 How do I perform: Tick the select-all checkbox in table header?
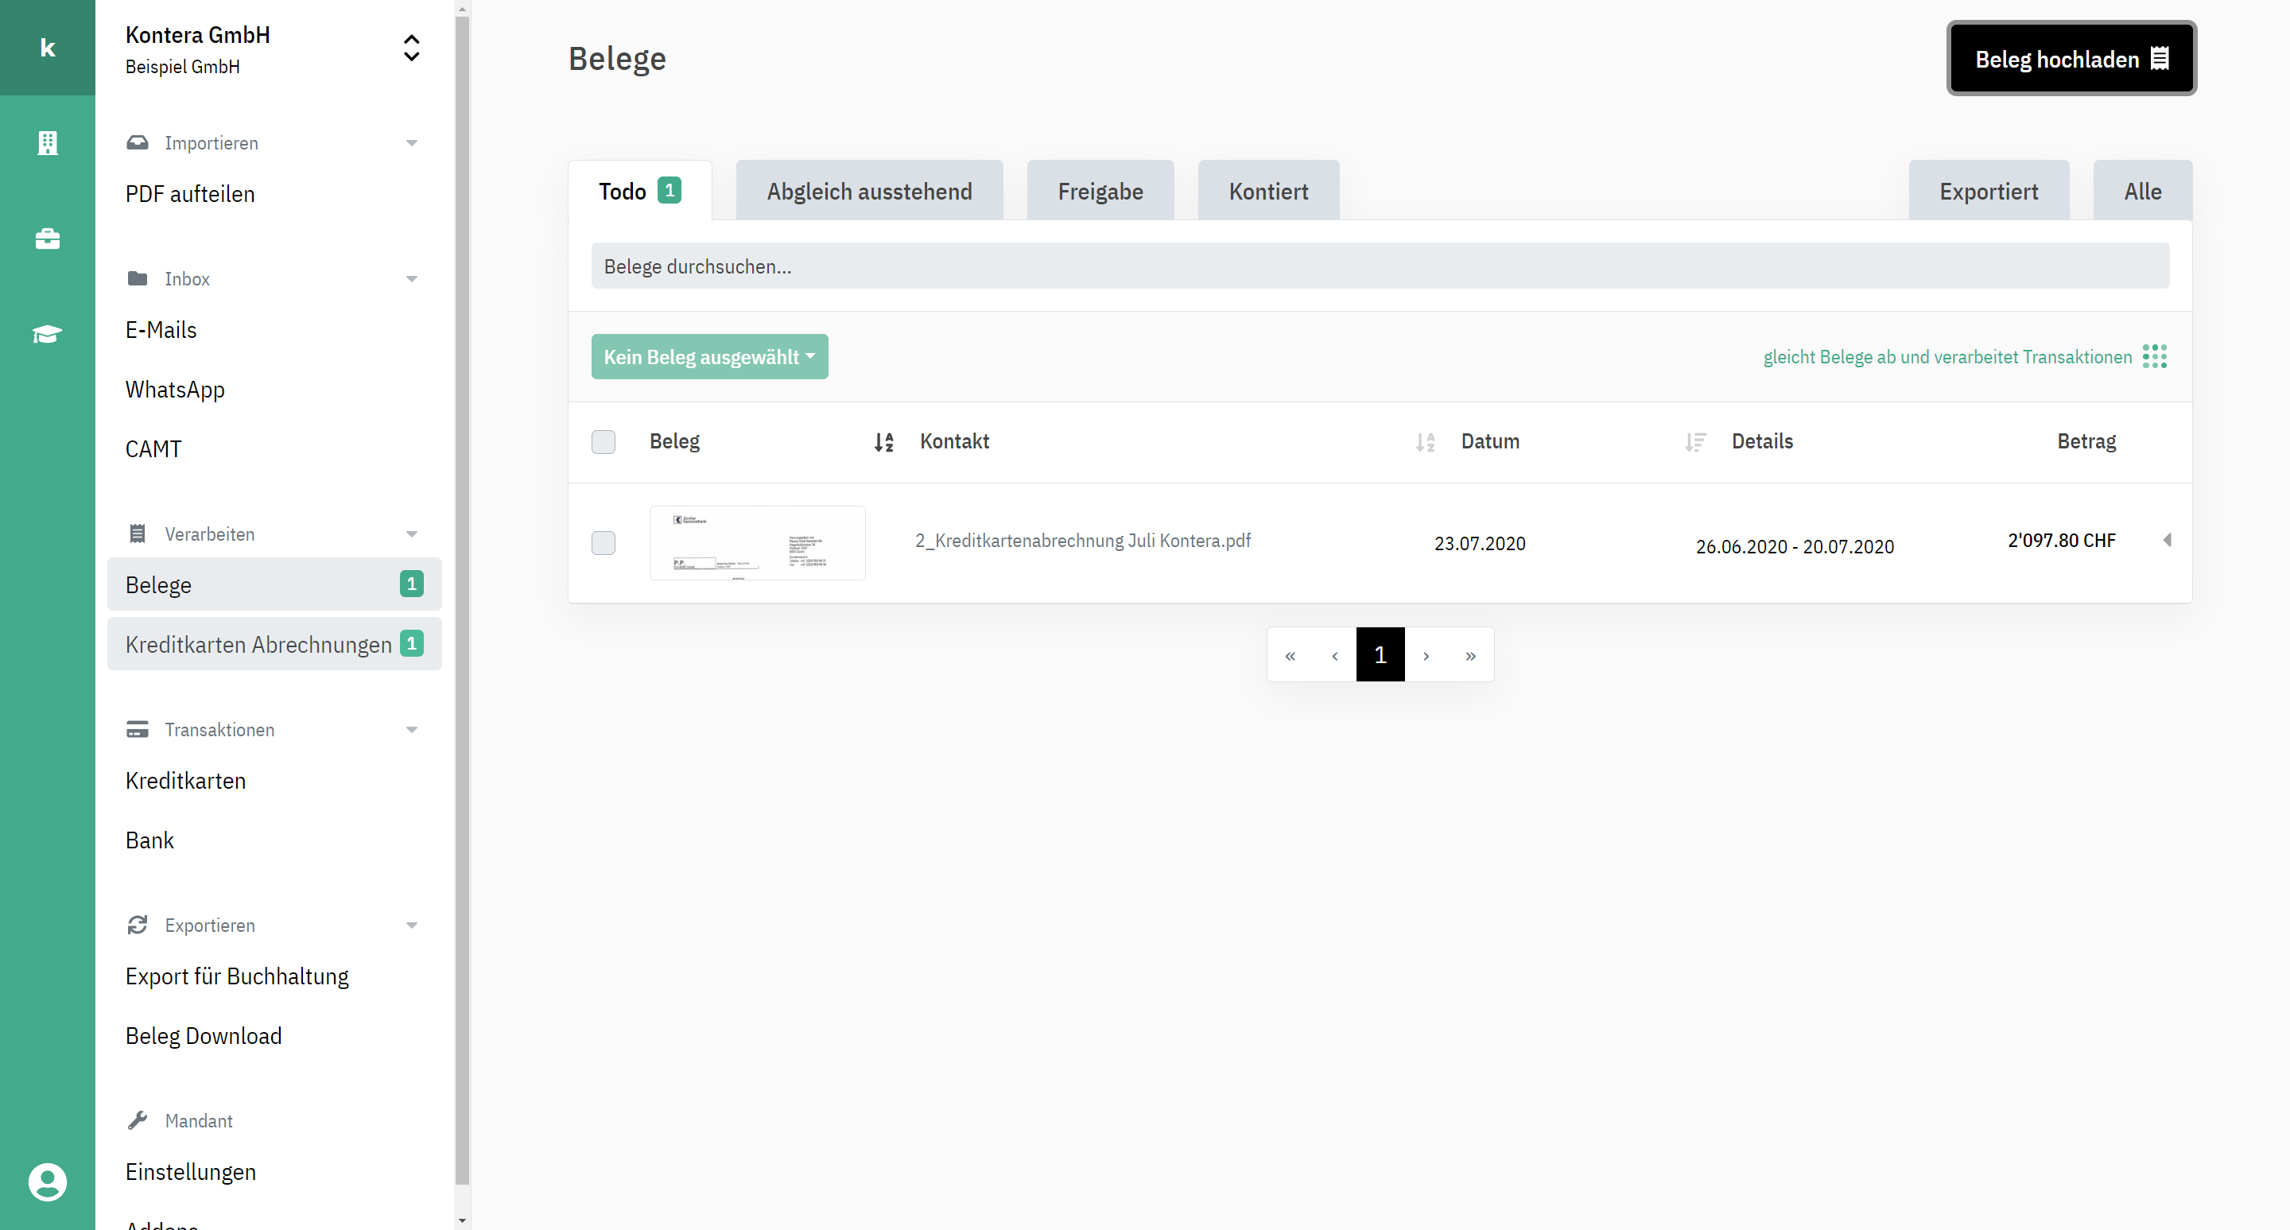coord(603,442)
